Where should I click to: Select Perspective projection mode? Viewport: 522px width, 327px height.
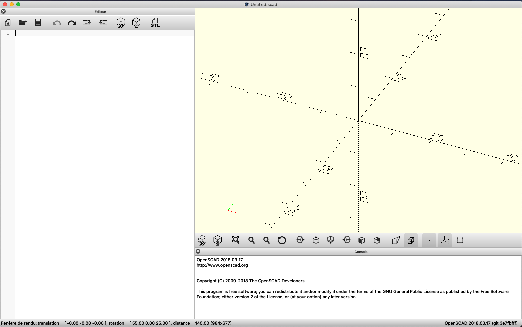(396, 240)
